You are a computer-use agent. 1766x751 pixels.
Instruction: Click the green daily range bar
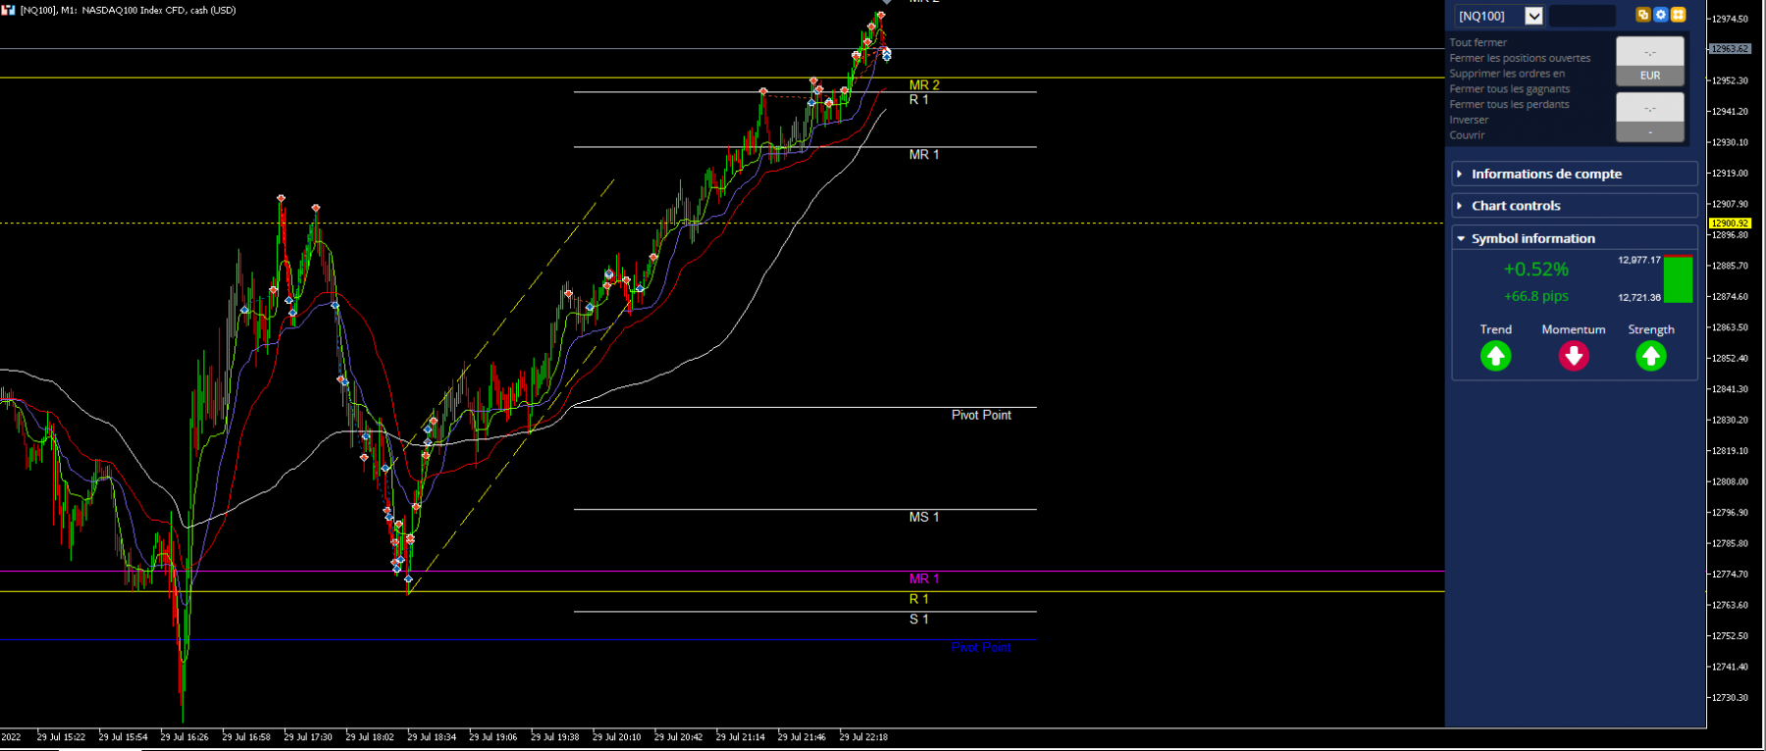[x=1678, y=279]
